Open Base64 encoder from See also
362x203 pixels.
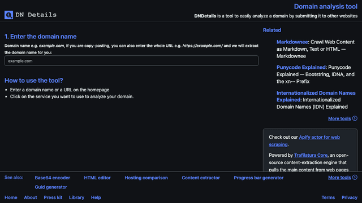pos(52,178)
